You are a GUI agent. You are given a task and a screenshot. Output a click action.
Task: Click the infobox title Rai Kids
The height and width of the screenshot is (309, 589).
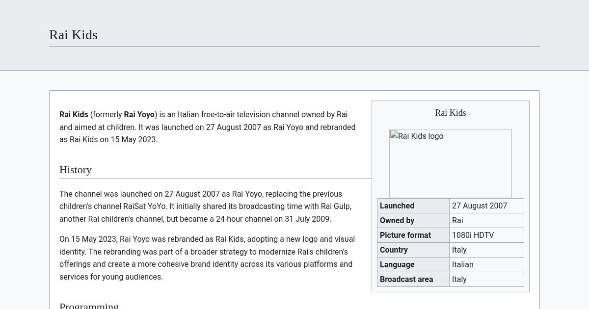pos(450,113)
